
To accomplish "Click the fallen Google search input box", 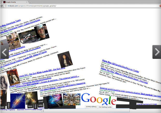I will (x=86, y=111).
